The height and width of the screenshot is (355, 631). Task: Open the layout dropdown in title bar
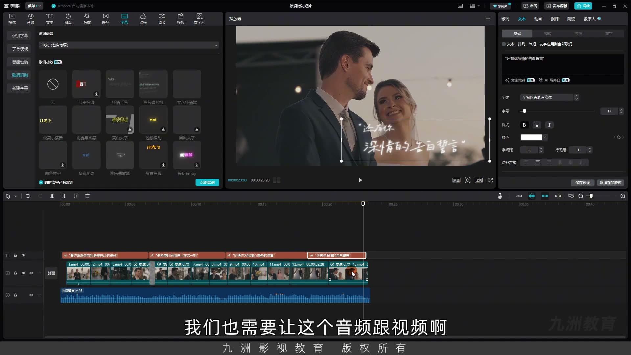475,6
